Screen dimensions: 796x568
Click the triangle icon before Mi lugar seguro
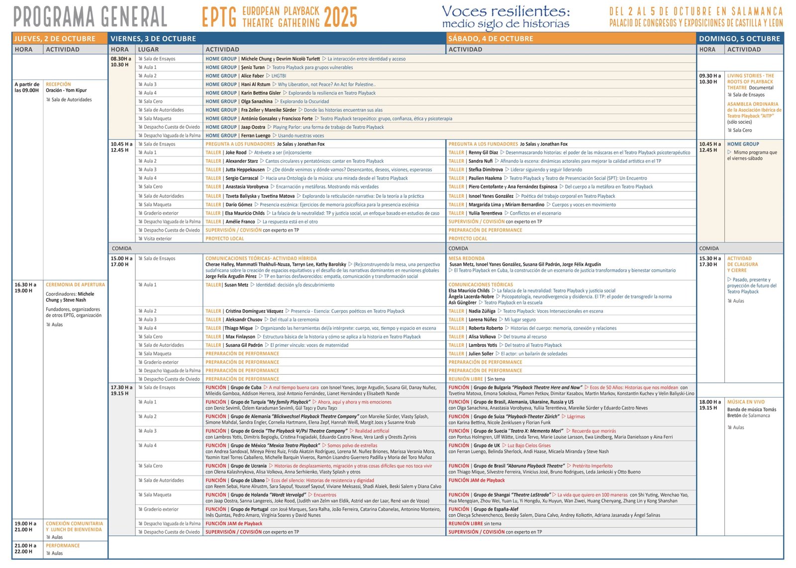[501, 320]
